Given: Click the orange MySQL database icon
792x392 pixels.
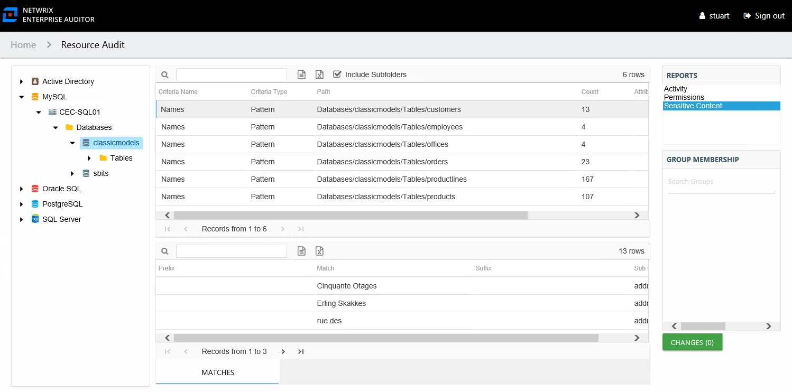Looking at the screenshot, I should point(35,97).
